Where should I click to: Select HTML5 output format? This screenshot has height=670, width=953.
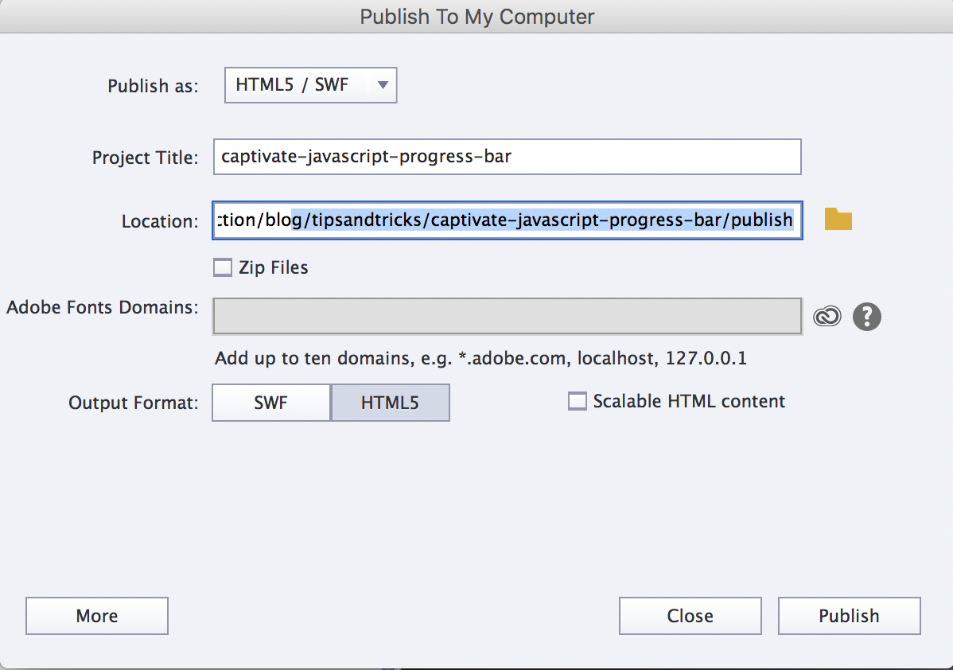pos(391,403)
